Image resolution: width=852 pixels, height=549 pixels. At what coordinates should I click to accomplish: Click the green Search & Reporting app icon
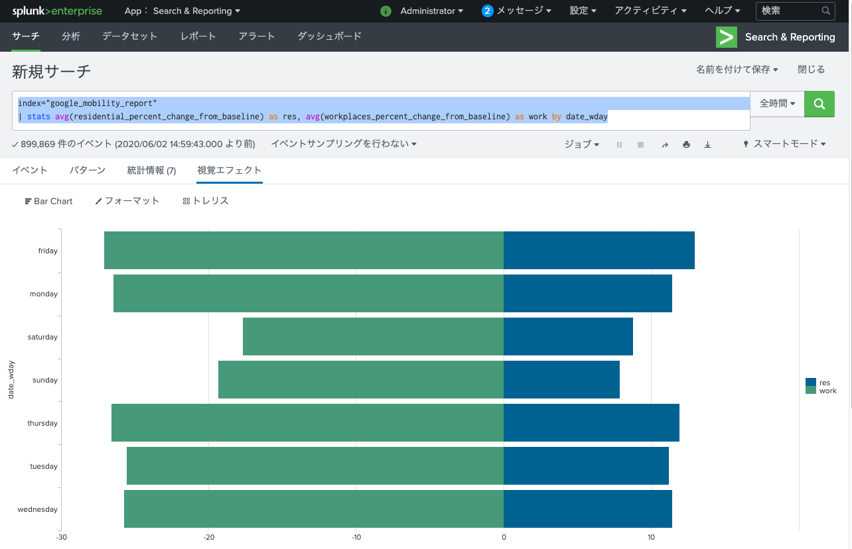point(726,37)
